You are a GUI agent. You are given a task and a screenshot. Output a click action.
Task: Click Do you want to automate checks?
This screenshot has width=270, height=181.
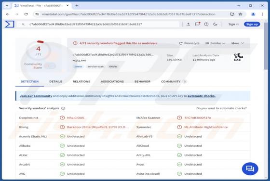click(x=221, y=108)
